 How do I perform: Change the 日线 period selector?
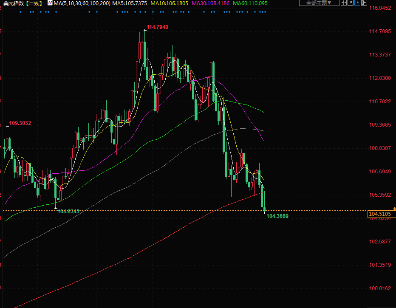(35, 3)
